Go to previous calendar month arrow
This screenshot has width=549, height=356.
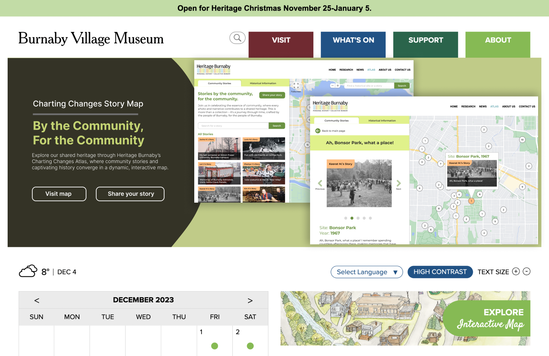pyautogui.click(x=37, y=301)
